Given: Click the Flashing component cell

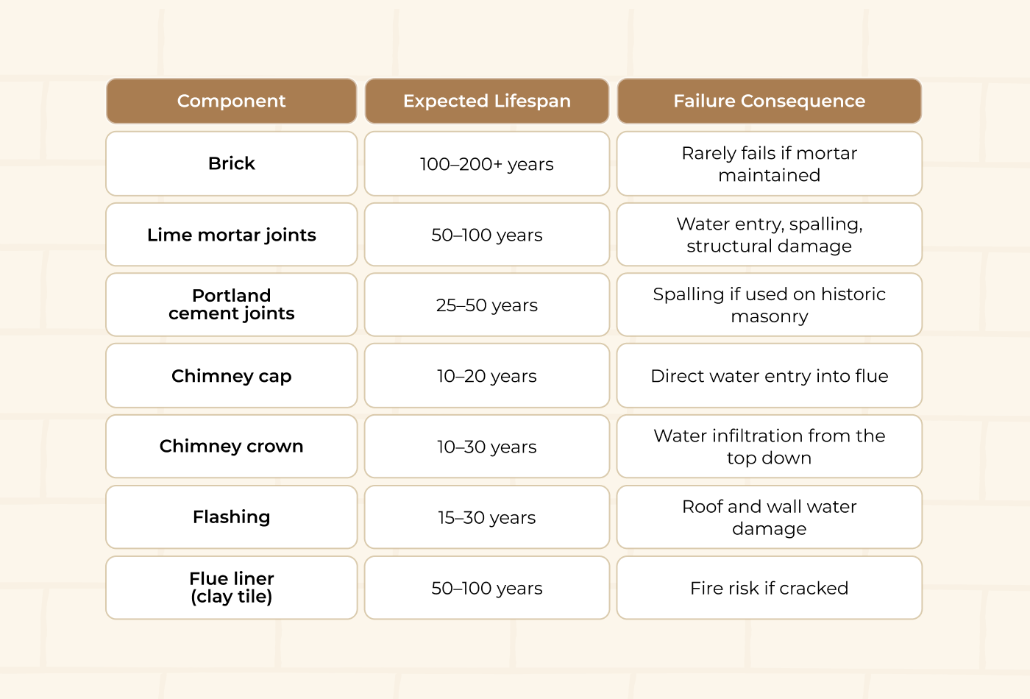Looking at the screenshot, I should (231, 517).
